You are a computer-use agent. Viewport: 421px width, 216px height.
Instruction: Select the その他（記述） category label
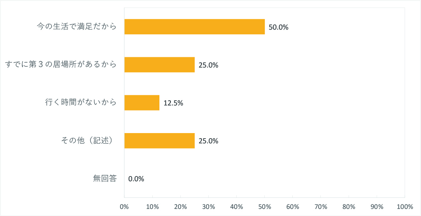point(88,141)
